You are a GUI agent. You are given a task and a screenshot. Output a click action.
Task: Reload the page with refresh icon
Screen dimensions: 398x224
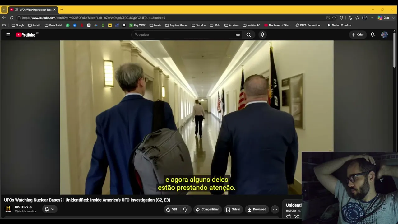click(x=12, y=18)
